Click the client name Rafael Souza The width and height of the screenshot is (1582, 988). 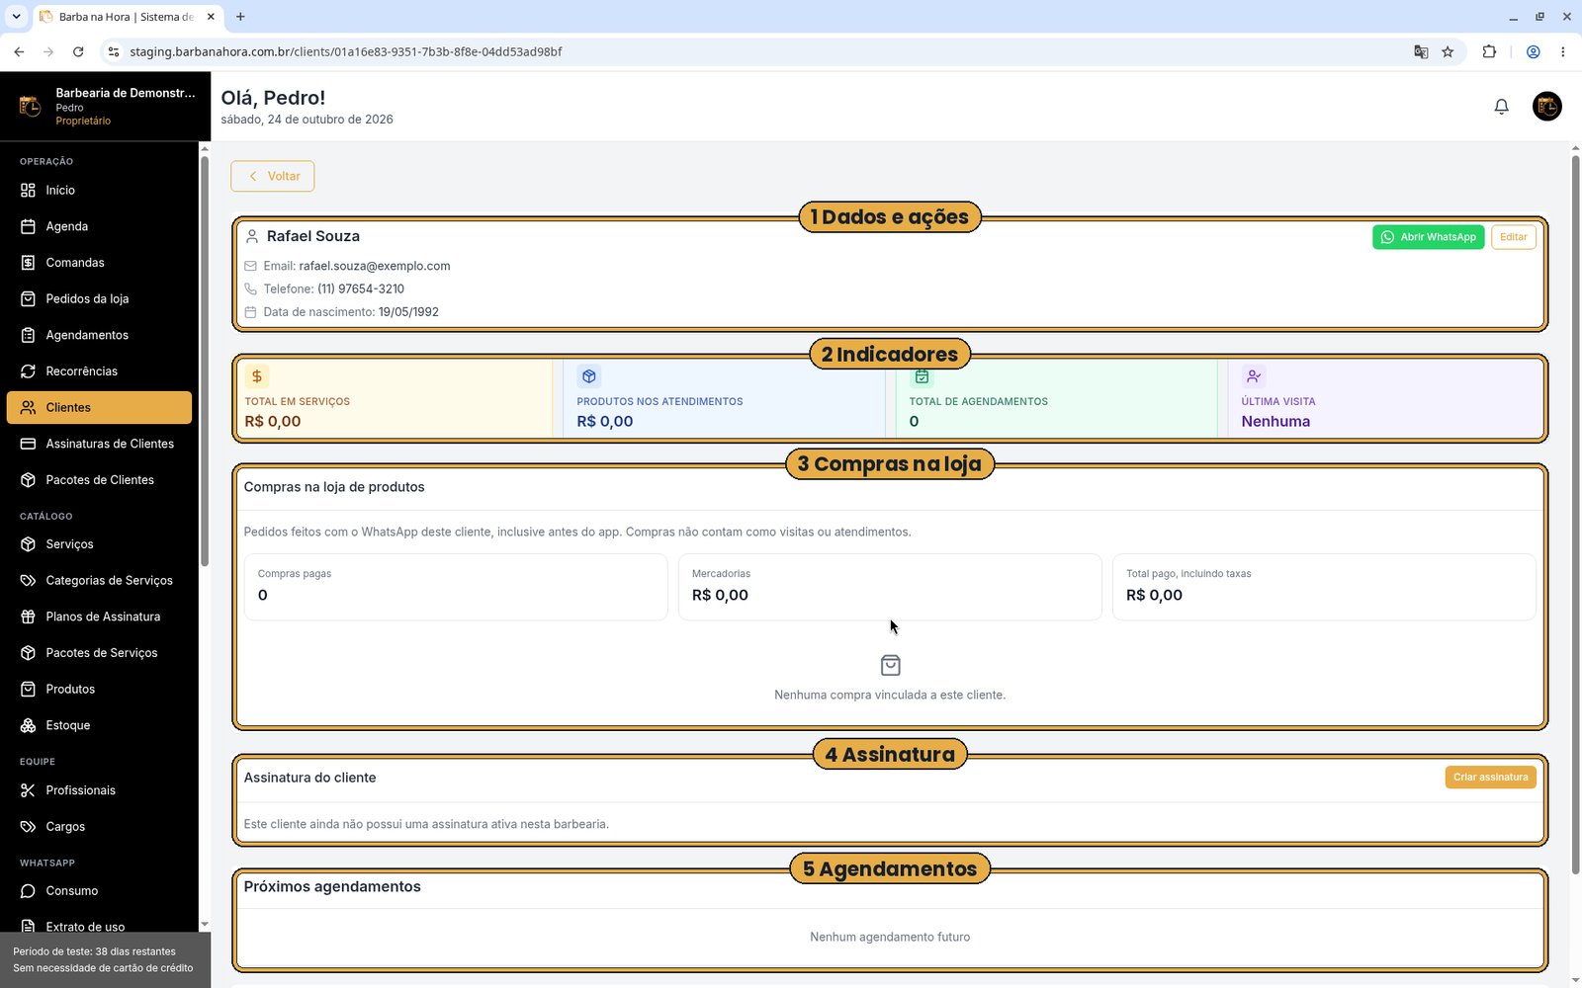pyautogui.click(x=313, y=236)
